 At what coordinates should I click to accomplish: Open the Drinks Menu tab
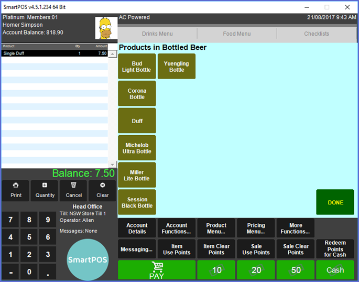pyautogui.click(x=157, y=34)
